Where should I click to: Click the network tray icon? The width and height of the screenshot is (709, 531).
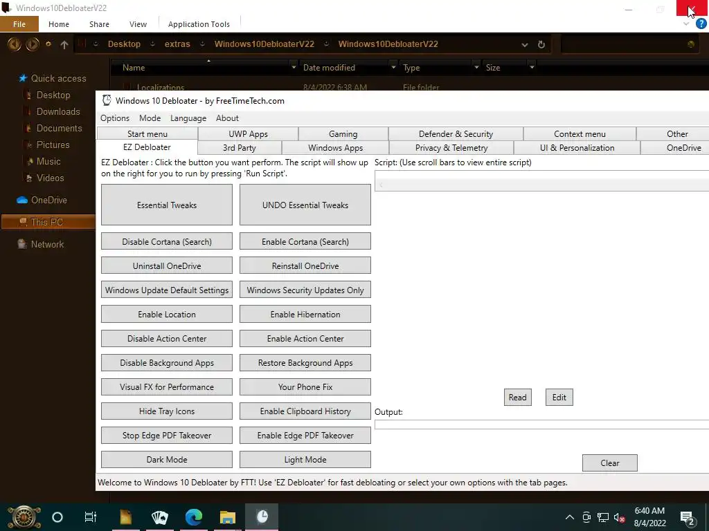(x=603, y=517)
